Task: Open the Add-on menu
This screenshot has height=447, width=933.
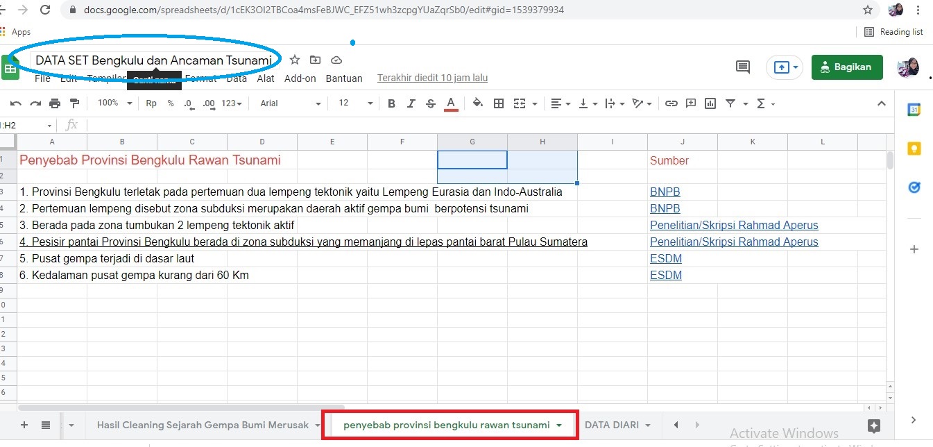Action: point(300,78)
